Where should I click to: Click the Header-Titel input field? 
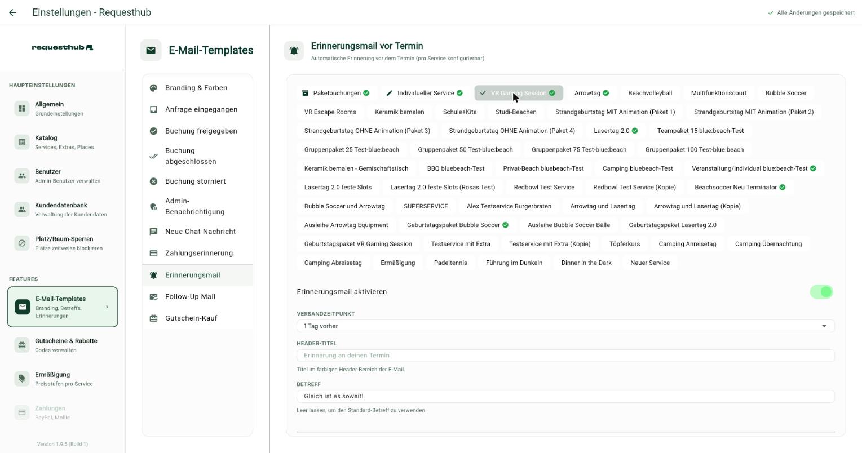[565, 356]
